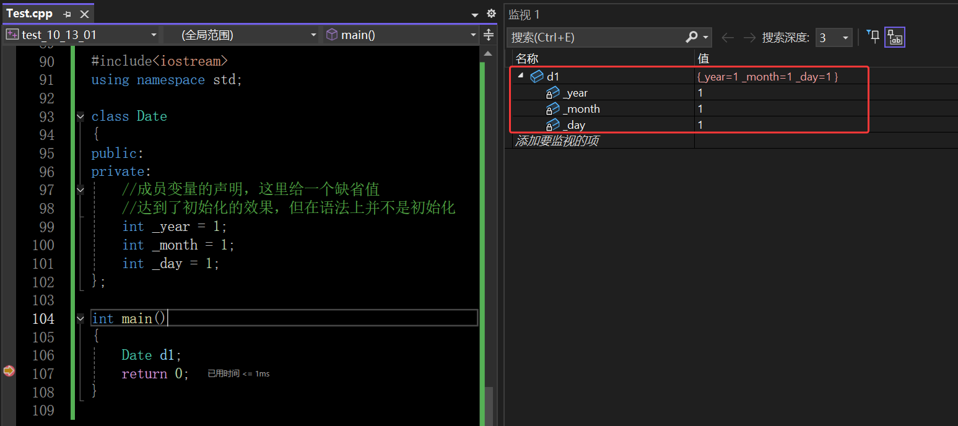Click the code line return 0;
The image size is (958, 426).
point(155,374)
